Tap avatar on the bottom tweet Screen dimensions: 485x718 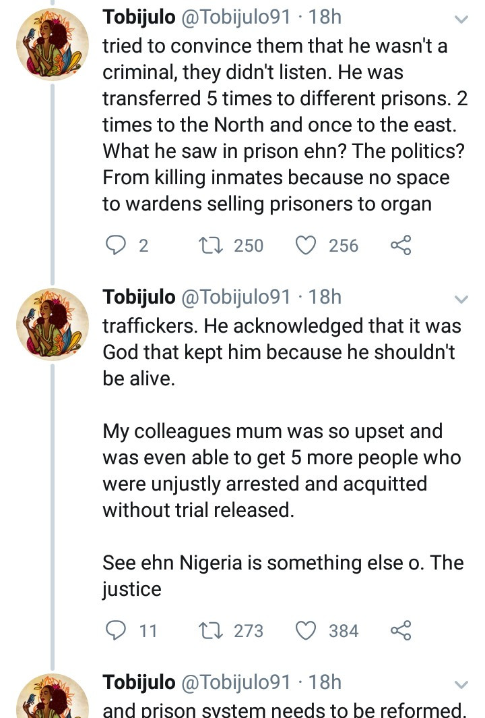[53, 698]
